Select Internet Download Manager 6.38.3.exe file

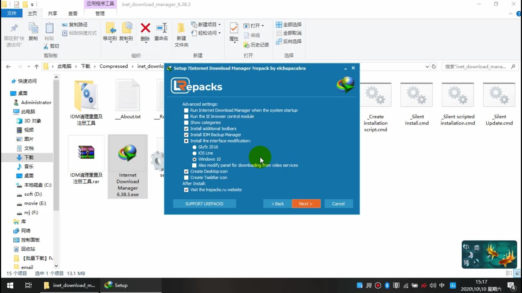coord(128,167)
